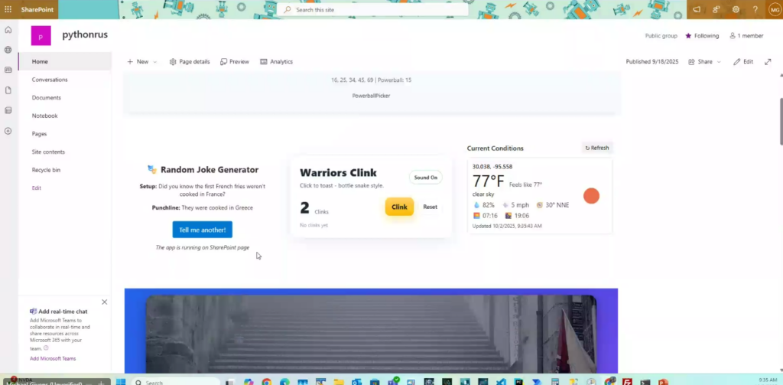Click the orange sun weather icon

591,196
